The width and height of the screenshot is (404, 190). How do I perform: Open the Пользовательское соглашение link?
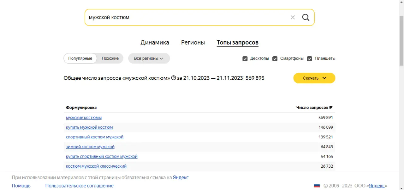(79, 186)
